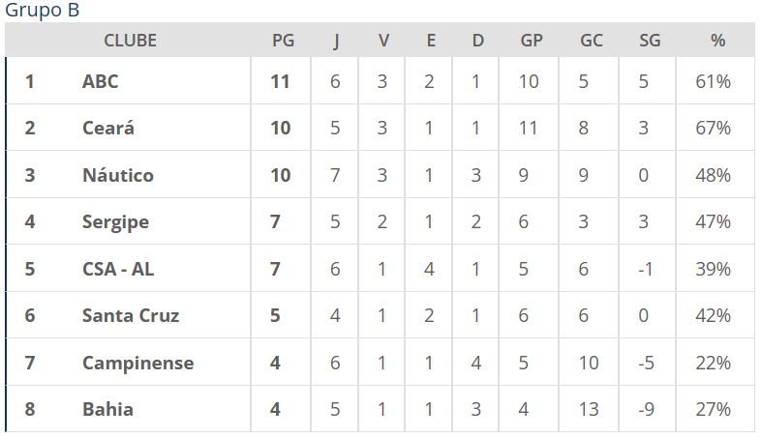The height and width of the screenshot is (438, 761).
Task: Click the SG column header
Action: 650,41
